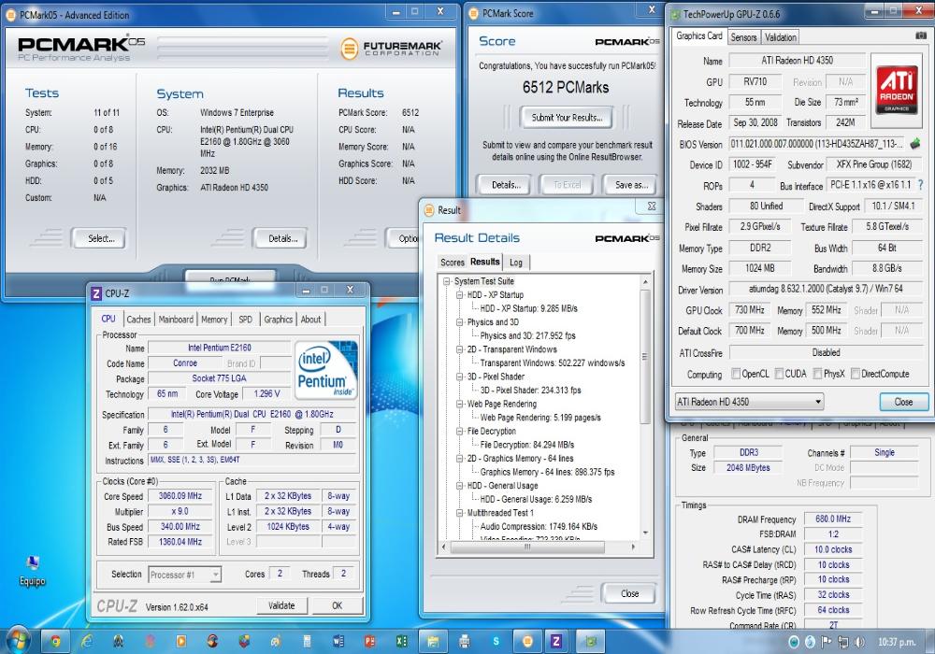This screenshot has width=935, height=654.
Task: Click the GPU-Z screenshot camera icon
Action: coord(921,36)
